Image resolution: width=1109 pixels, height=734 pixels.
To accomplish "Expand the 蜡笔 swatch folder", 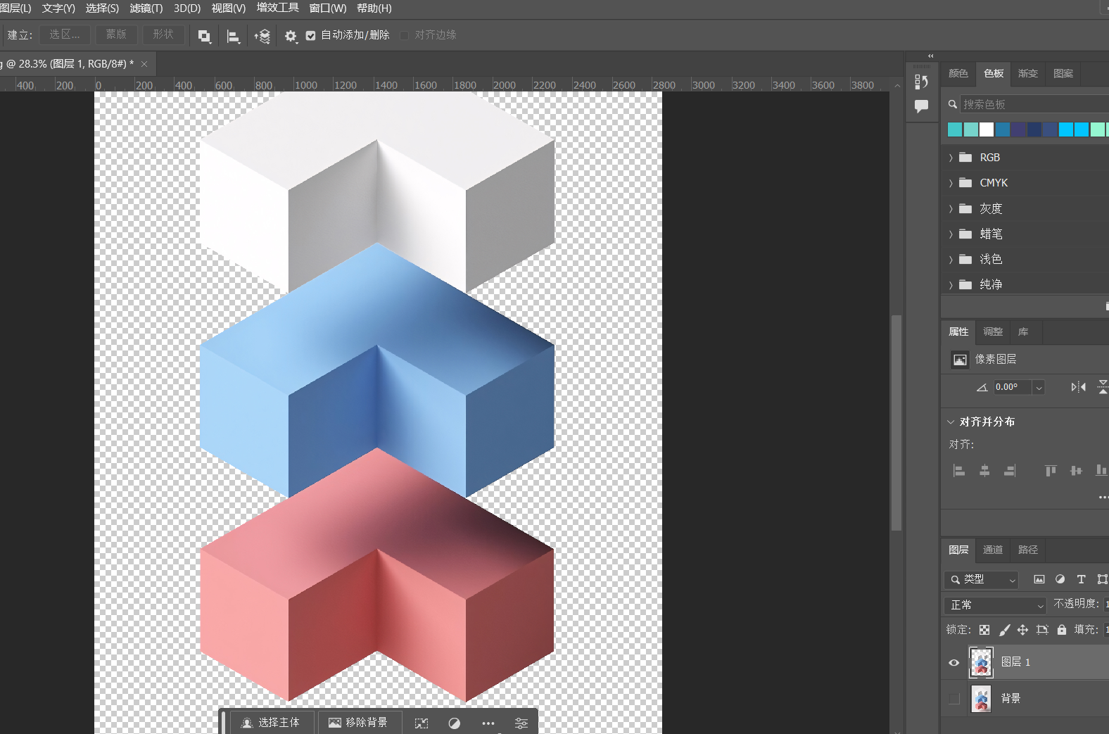I will (x=951, y=234).
